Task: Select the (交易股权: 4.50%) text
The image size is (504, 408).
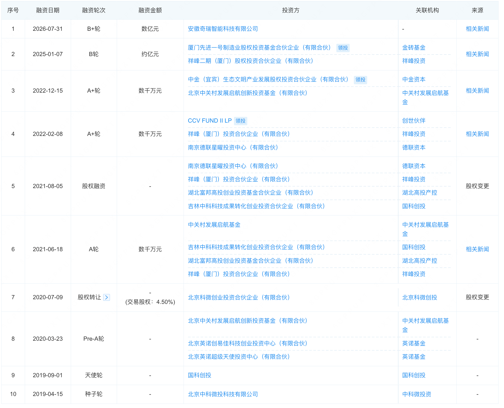Action: coord(150,302)
